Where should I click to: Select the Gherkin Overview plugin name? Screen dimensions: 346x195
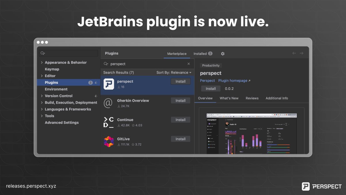click(133, 101)
